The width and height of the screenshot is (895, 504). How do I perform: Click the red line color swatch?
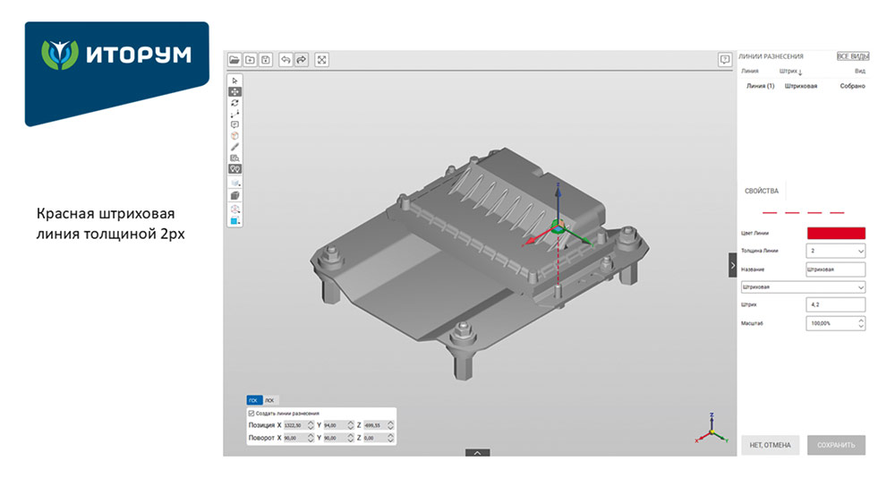(x=836, y=234)
